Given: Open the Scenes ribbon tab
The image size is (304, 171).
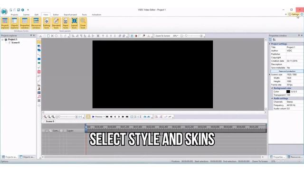Looking at the screenshot, I should click(x=26, y=15).
